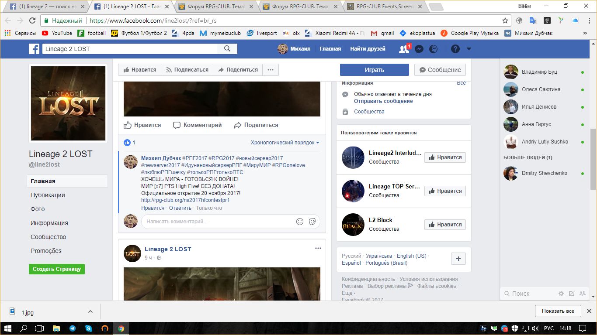The image size is (597, 335).
Task: Open Сообщество in page sidebar
Action: [48, 237]
